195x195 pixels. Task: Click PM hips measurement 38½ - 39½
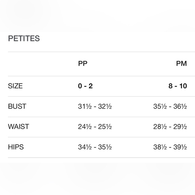point(170,147)
